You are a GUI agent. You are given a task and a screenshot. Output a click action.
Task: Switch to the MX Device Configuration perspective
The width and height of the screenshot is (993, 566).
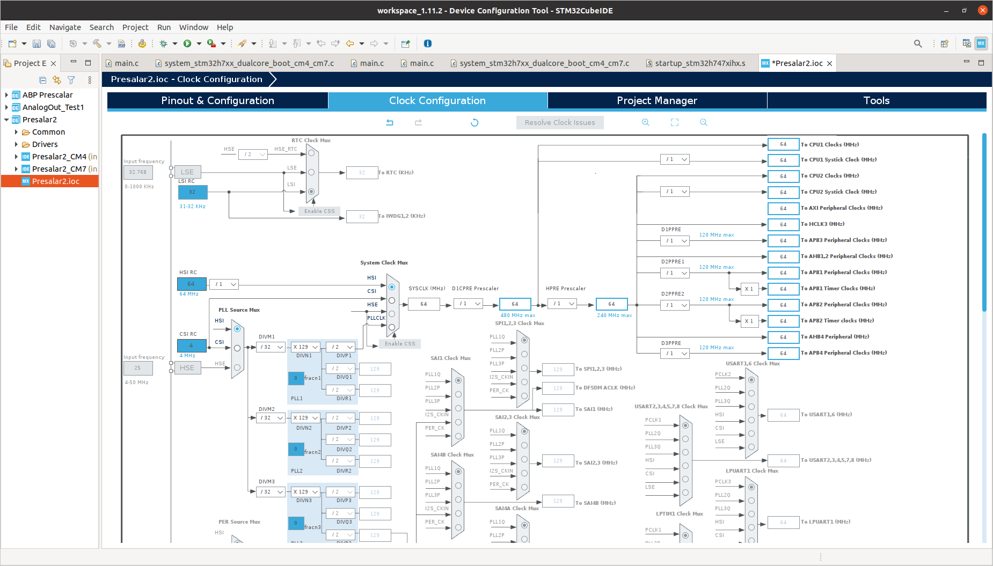pos(981,43)
